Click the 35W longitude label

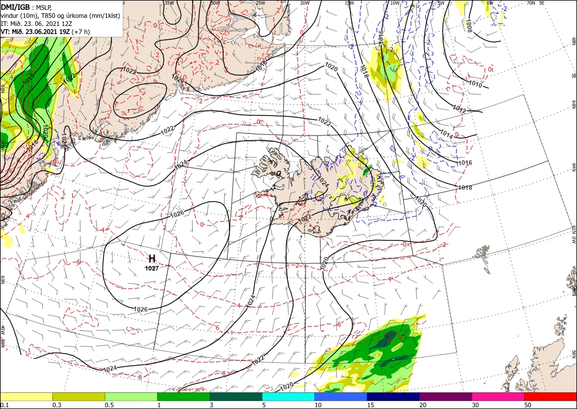169,3
